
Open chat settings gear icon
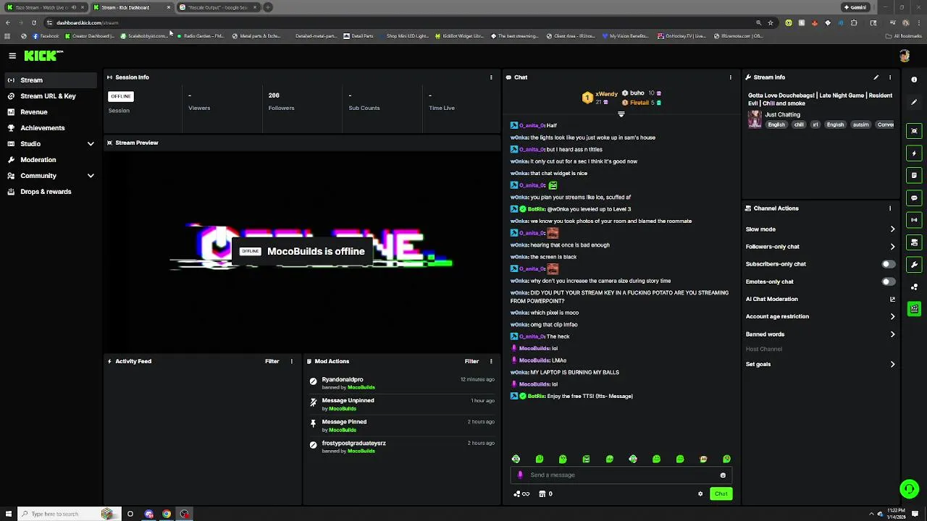pyautogui.click(x=700, y=494)
